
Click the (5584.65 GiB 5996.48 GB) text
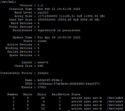tap(78, 20)
